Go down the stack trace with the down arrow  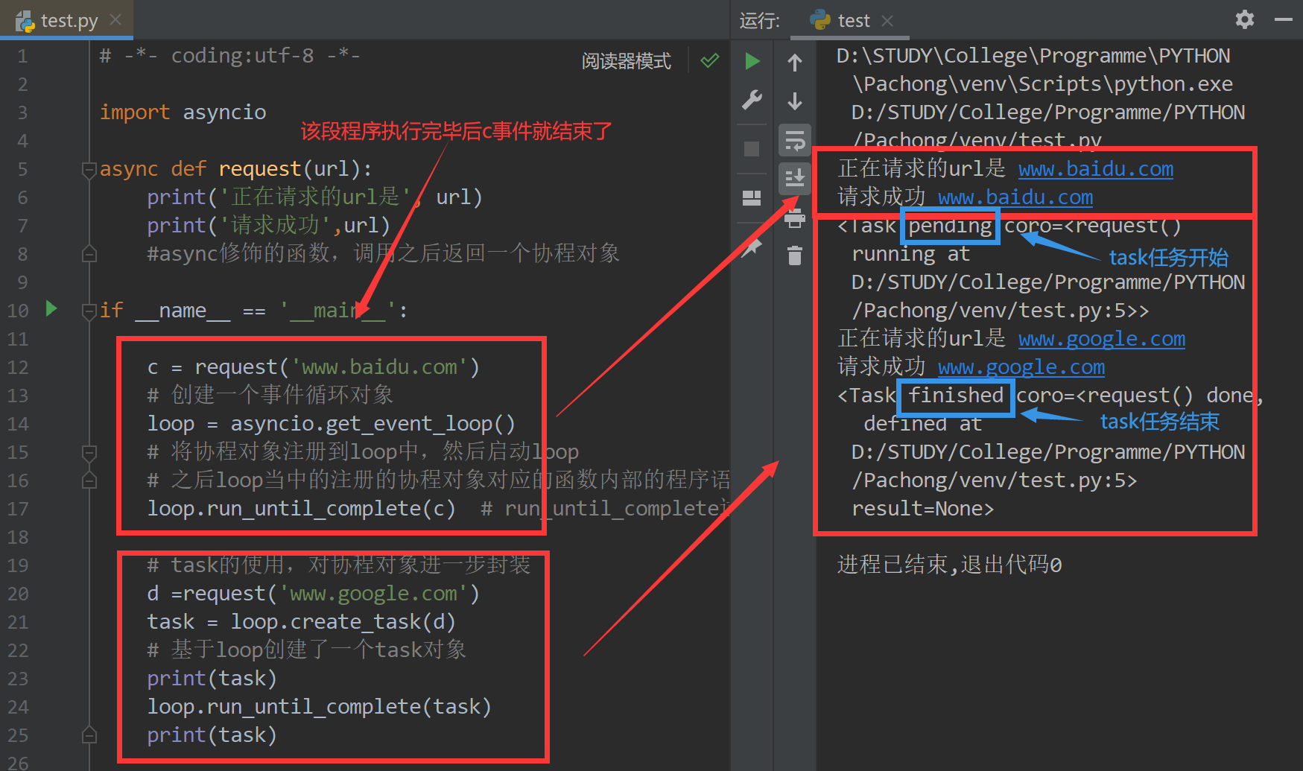[795, 101]
